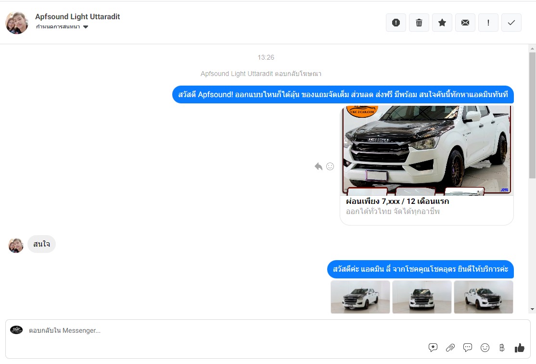536x364 pixels.
Task: Flag conversation with exclamation mark button
Action: click(x=488, y=23)
